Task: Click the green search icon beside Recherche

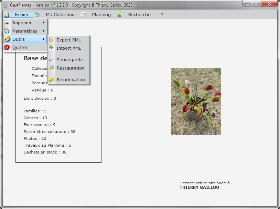Action: (x=119, y=15)
